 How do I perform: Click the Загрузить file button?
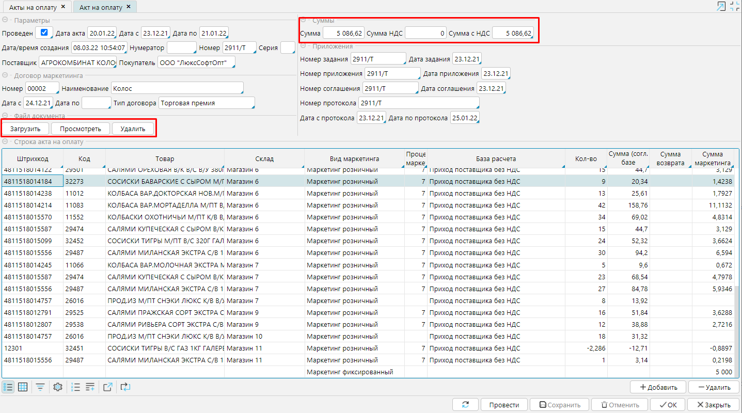(25, 129)
